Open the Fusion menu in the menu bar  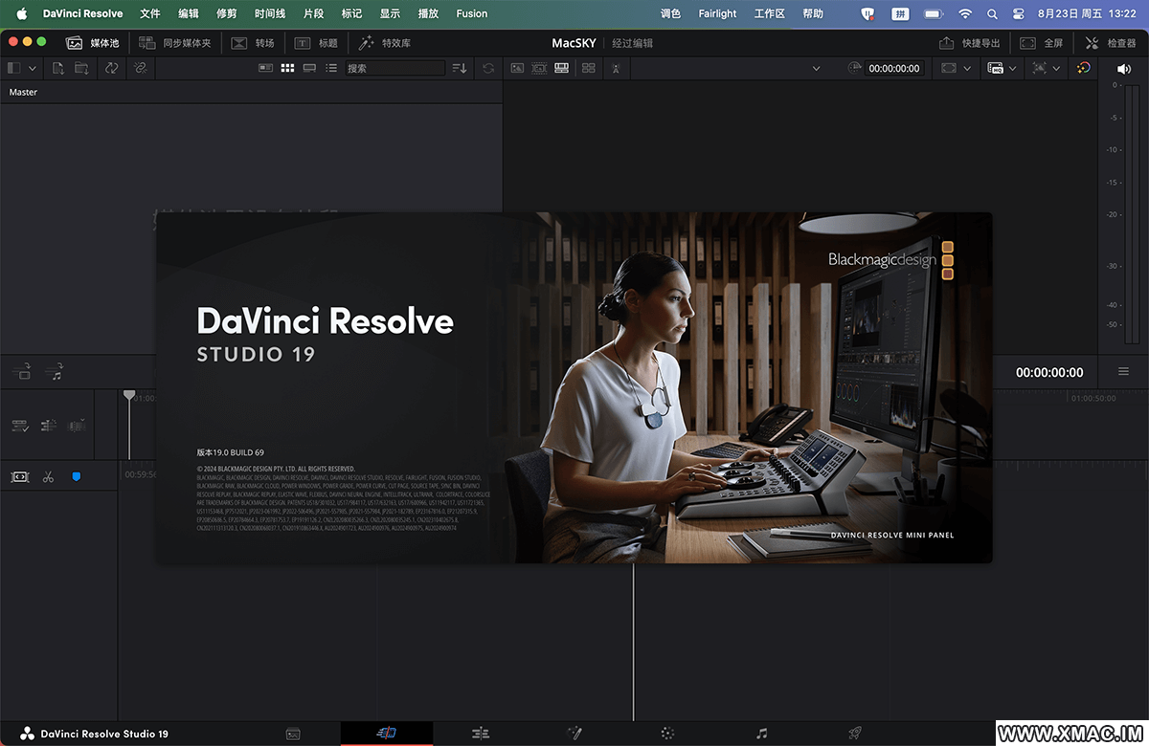[472, 13]
